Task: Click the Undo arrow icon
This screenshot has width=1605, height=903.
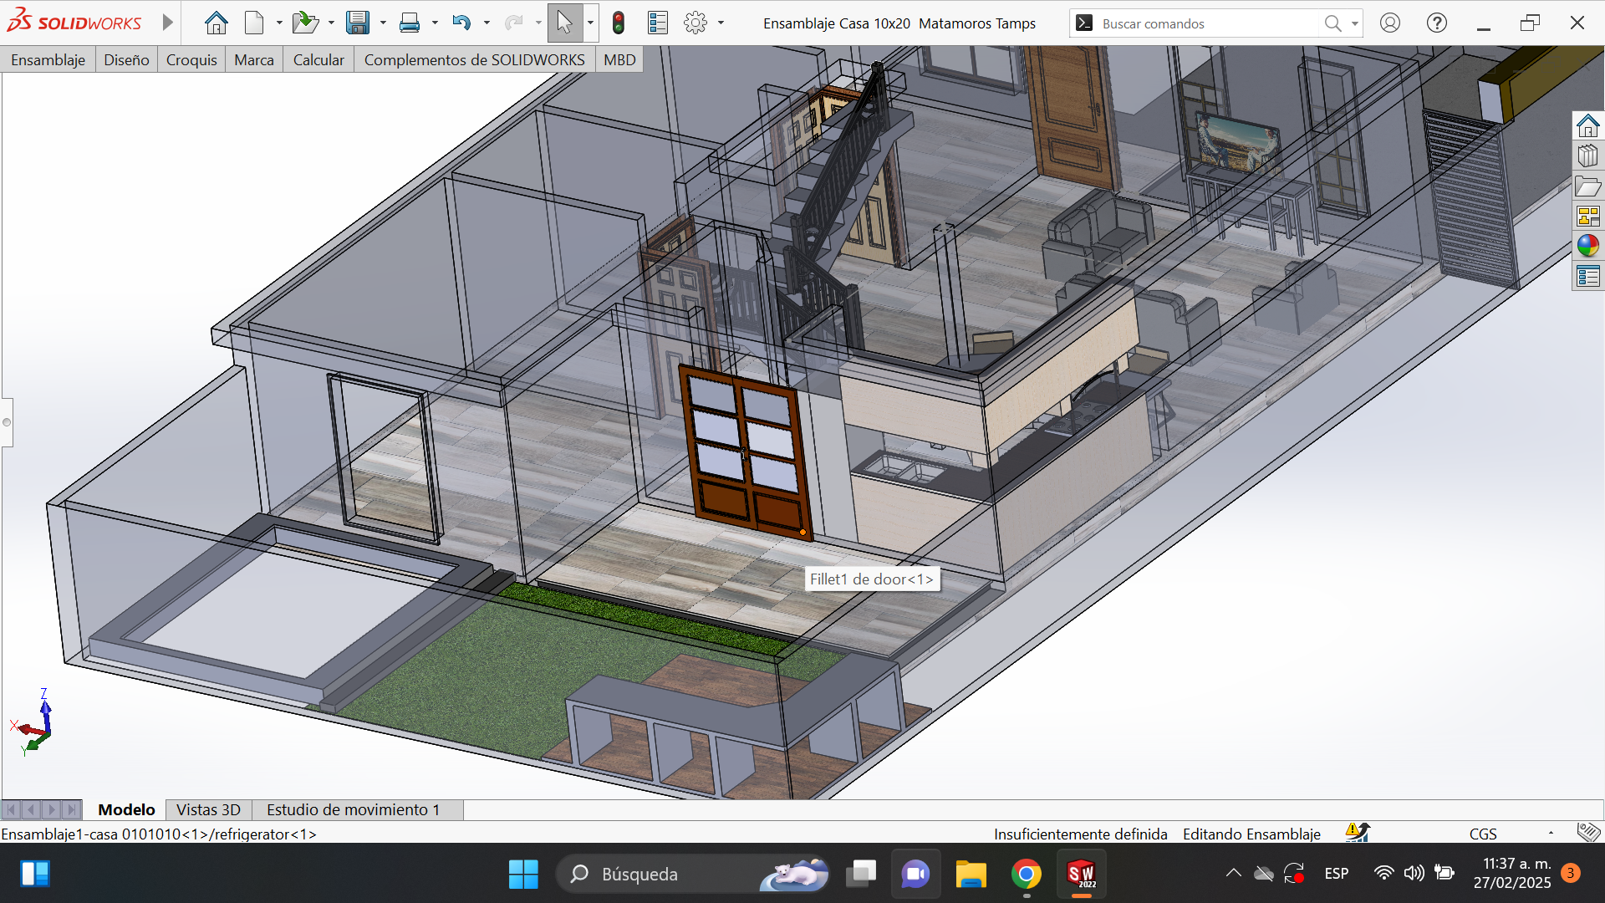Action: [x=461, y=23]
